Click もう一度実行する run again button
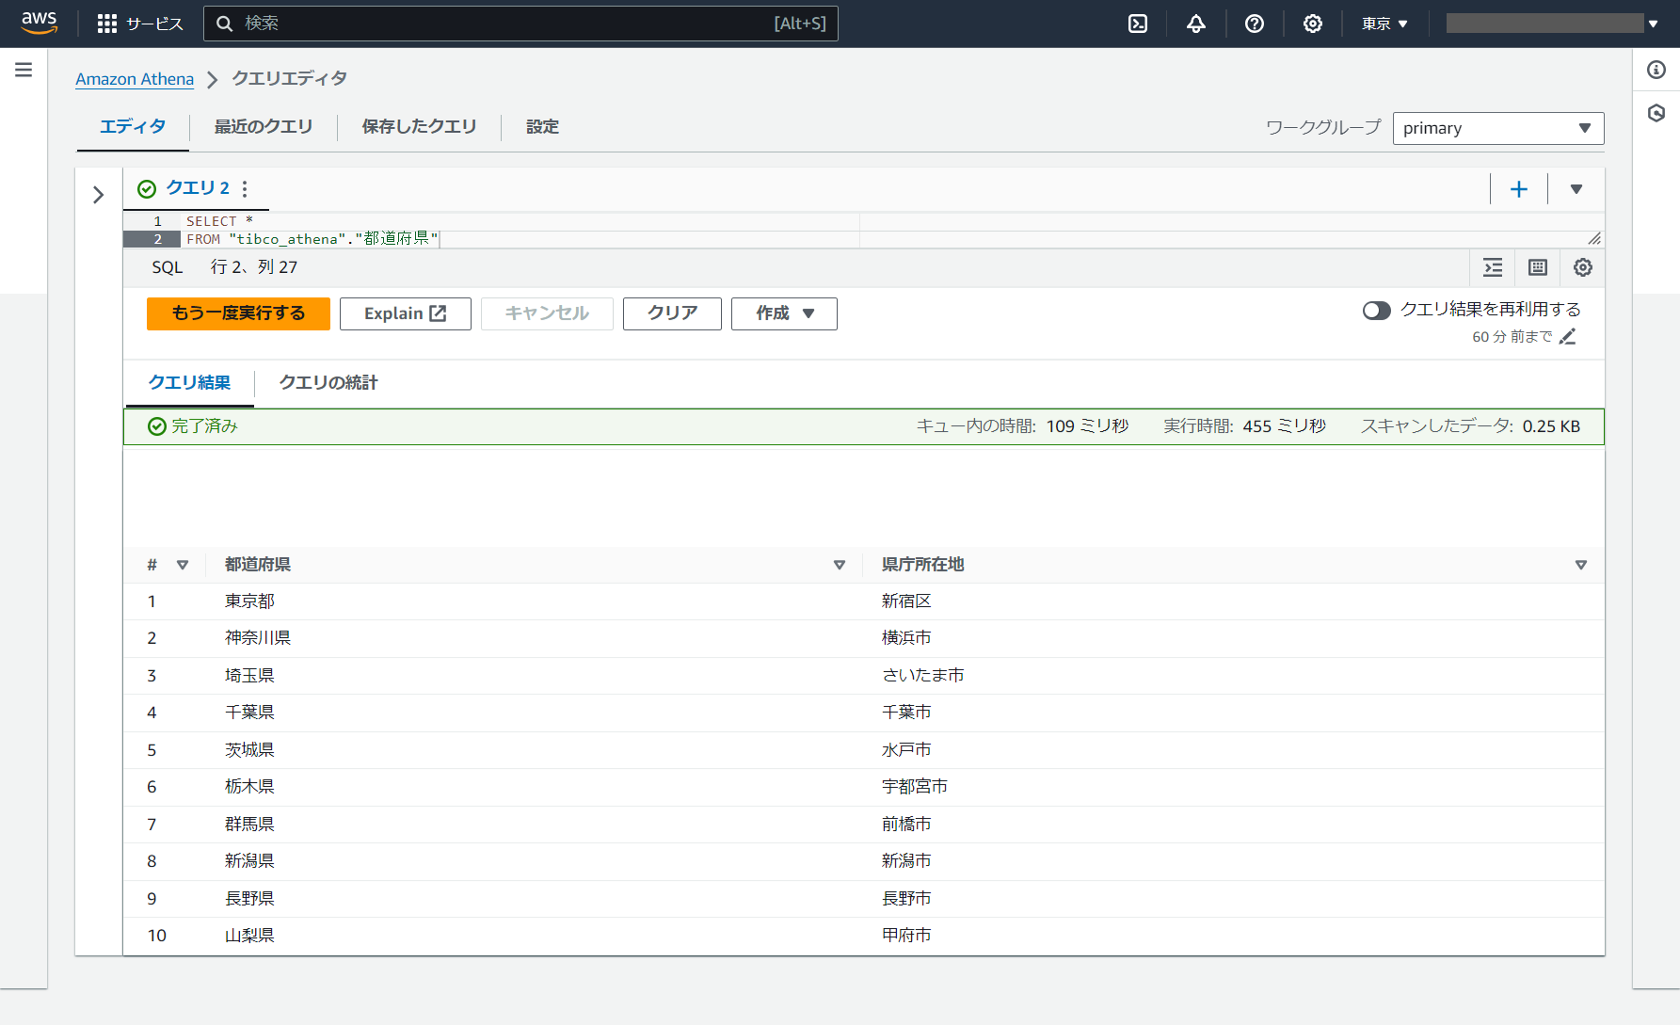Screen dimensions: 1680x1025 pyautogui.click(x=238, y=313)
